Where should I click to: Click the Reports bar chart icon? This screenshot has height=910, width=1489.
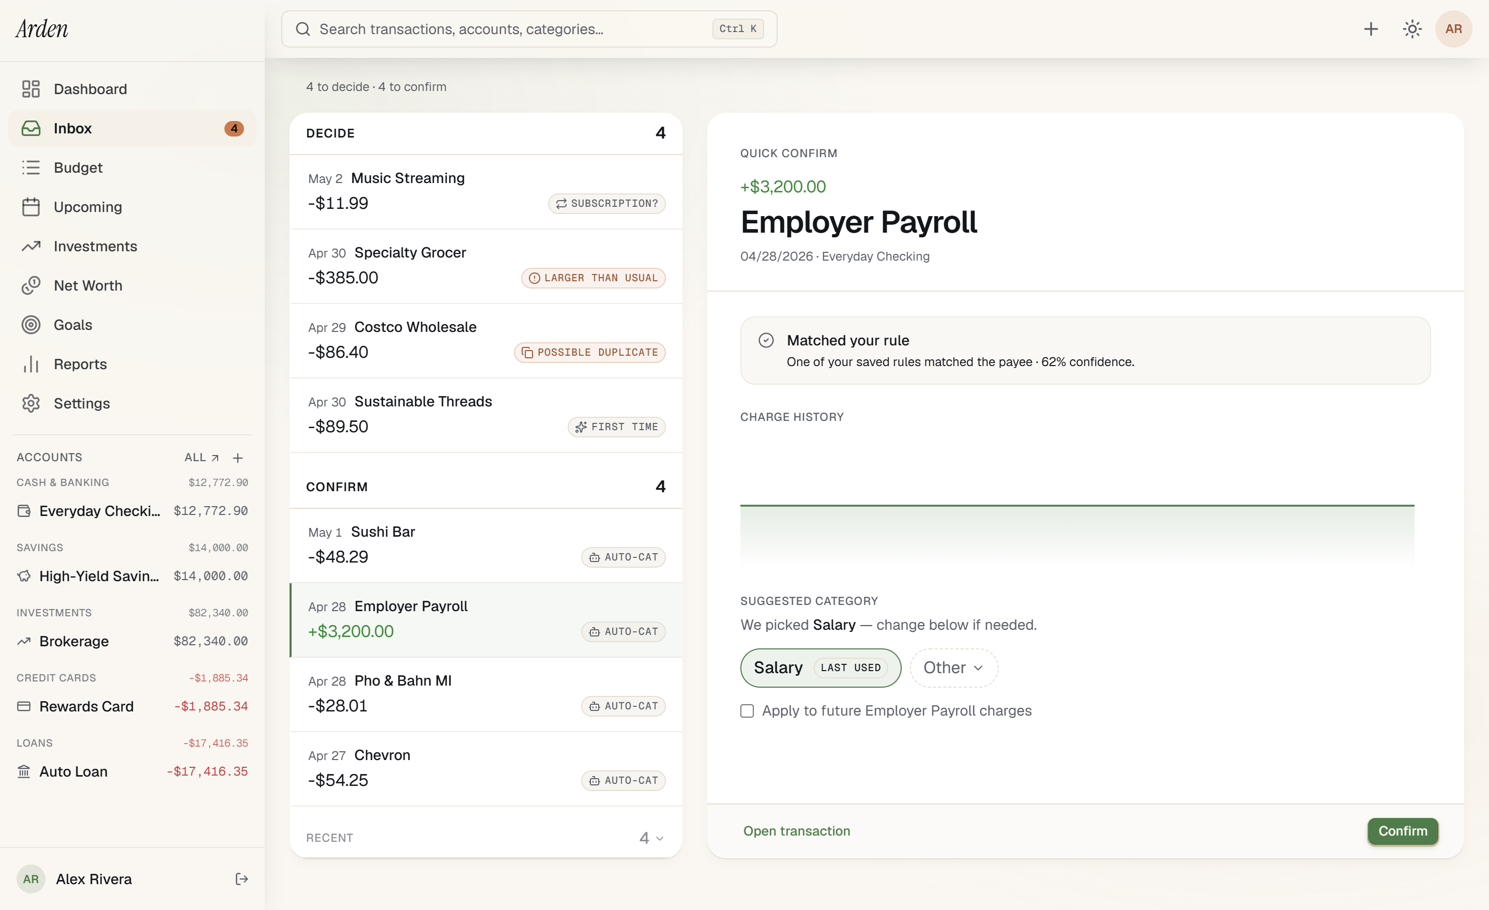31,364
